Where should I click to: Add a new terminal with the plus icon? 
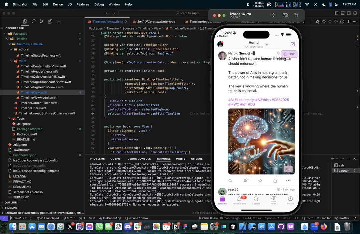(333, 158)
